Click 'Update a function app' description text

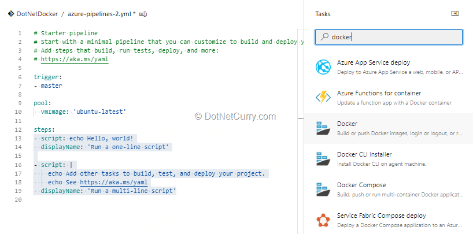click(394, 102)
